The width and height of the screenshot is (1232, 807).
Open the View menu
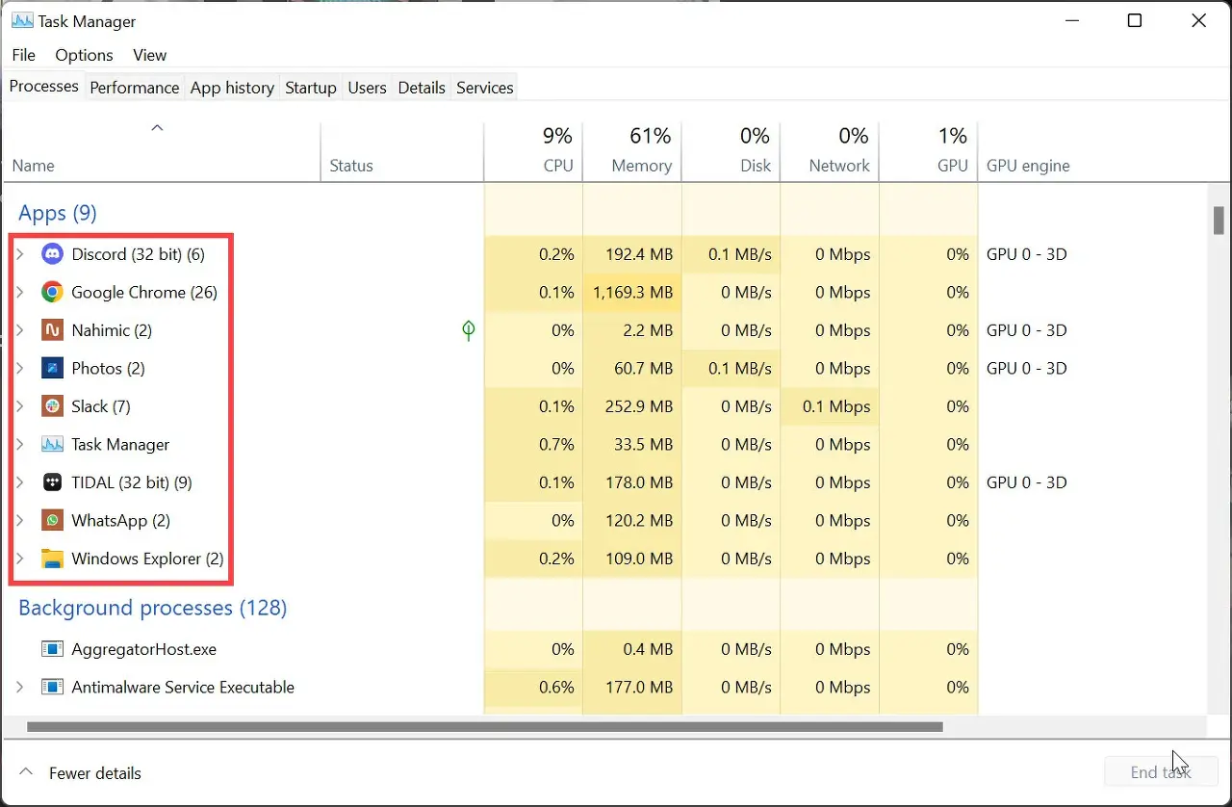pyautogui.click(x=149, y=55)
